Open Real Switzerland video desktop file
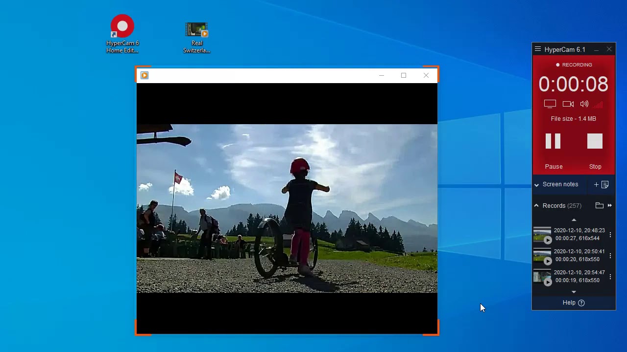 [x=196, y=38]
